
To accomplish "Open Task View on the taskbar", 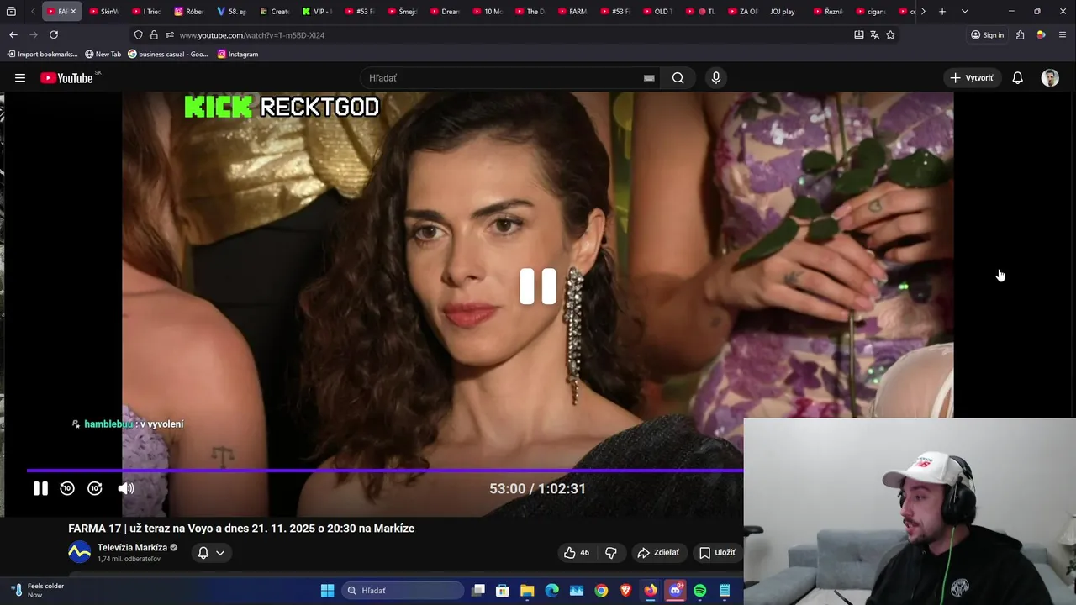I will tap(478, 591).
